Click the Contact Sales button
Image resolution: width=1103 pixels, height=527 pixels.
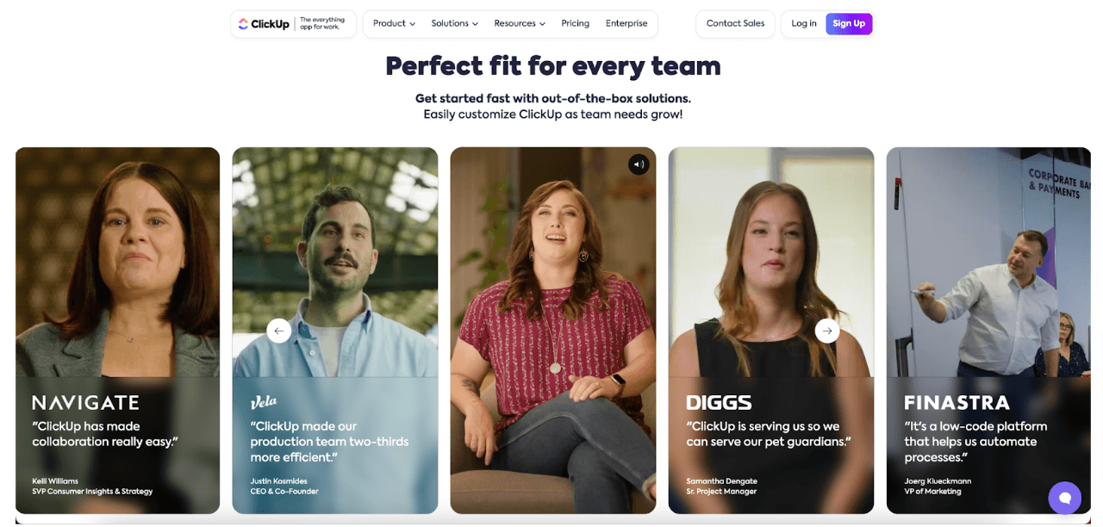(735, 24)
